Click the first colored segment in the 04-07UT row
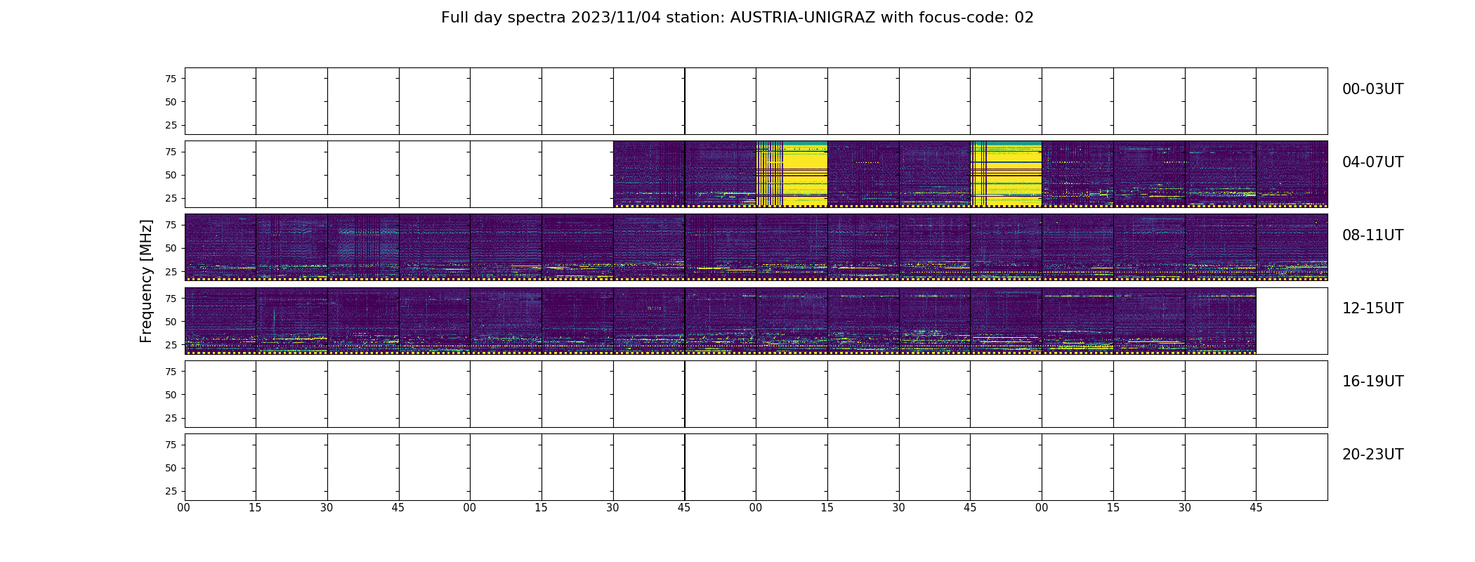1475x562 pixels. coord(649,174)
